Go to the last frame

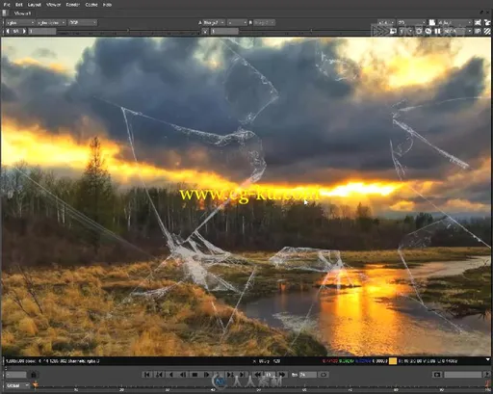point(242,375)
